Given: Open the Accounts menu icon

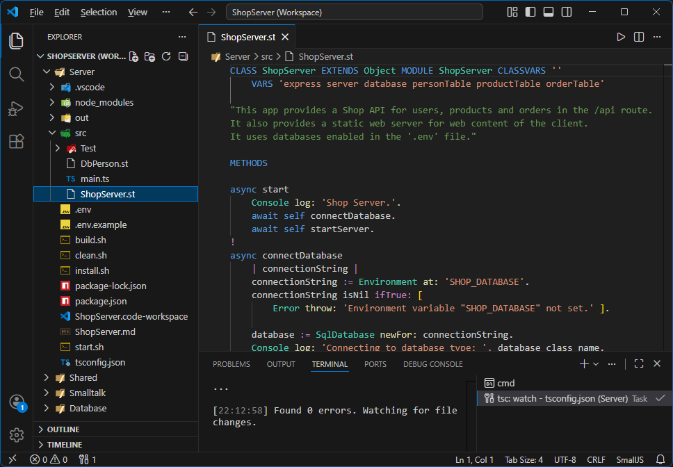Looking at the screenshot, I should point(17,402).
